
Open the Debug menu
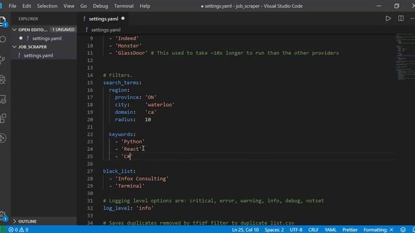[101, 6]
